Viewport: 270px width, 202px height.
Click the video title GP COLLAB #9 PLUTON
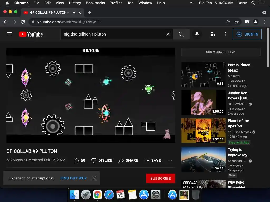(x=32, y=151)
